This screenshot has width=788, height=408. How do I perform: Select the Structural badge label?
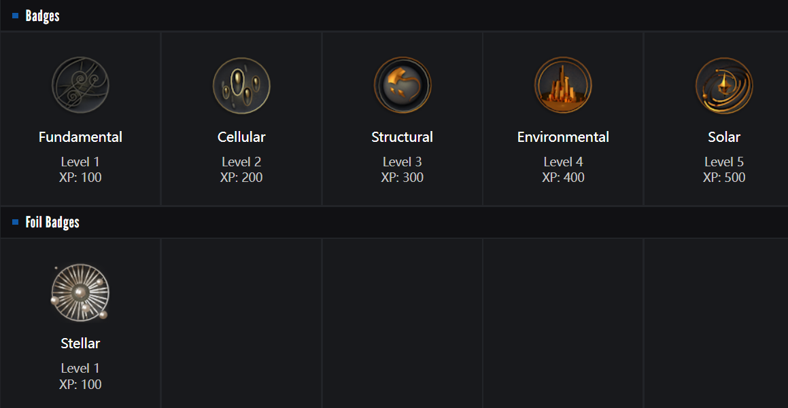pyautogui.click(x=402, y=137)
